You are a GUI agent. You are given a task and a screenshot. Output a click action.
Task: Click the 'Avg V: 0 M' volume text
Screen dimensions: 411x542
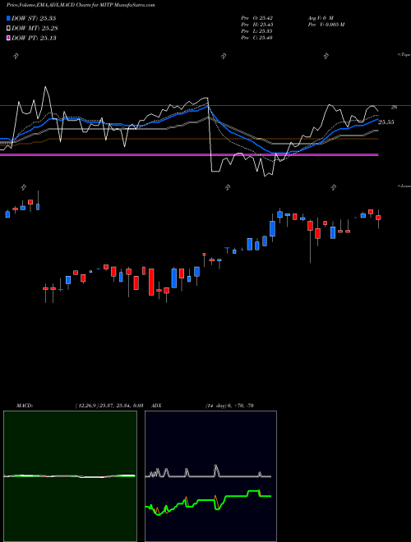[x=320, y=17]
